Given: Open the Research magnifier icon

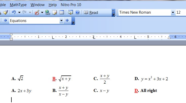Looking at the screenshot, I should pyautogui.click(x=70, y=12).
